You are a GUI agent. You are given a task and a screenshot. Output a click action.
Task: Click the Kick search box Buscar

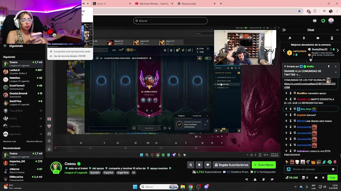coord(170,21)
